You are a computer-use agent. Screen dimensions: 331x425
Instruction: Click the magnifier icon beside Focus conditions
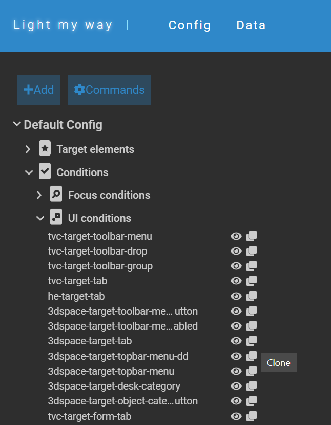56,194
